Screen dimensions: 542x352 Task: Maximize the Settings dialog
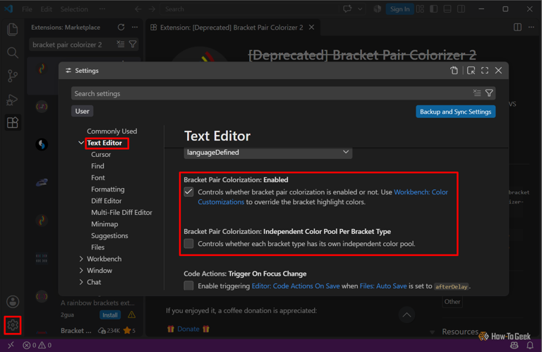point(485,71)
